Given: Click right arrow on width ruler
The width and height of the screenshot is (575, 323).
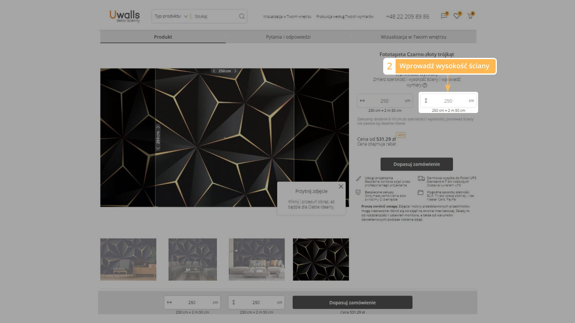Looking at the screenshot, I should (235, 71).
